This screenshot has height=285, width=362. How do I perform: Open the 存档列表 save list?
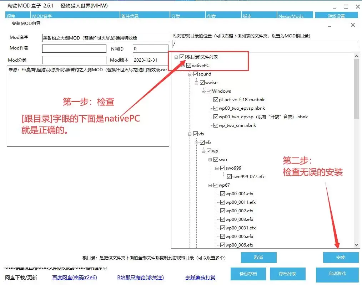click(x=287, y=274)
